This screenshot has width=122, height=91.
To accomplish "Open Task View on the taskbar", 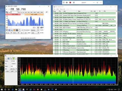I will click(x=9, y=89).
